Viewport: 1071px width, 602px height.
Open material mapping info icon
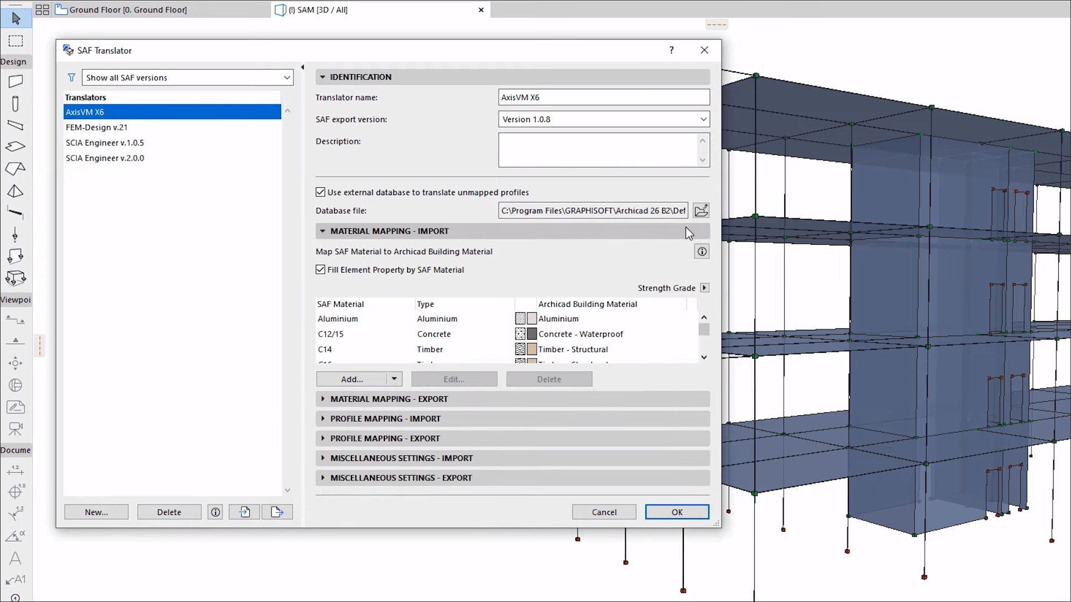point(702,251)
